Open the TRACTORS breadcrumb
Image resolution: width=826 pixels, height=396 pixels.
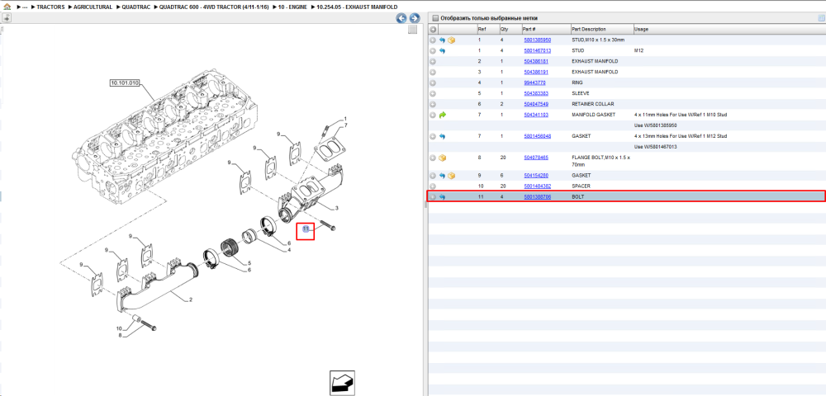(50, 7)
